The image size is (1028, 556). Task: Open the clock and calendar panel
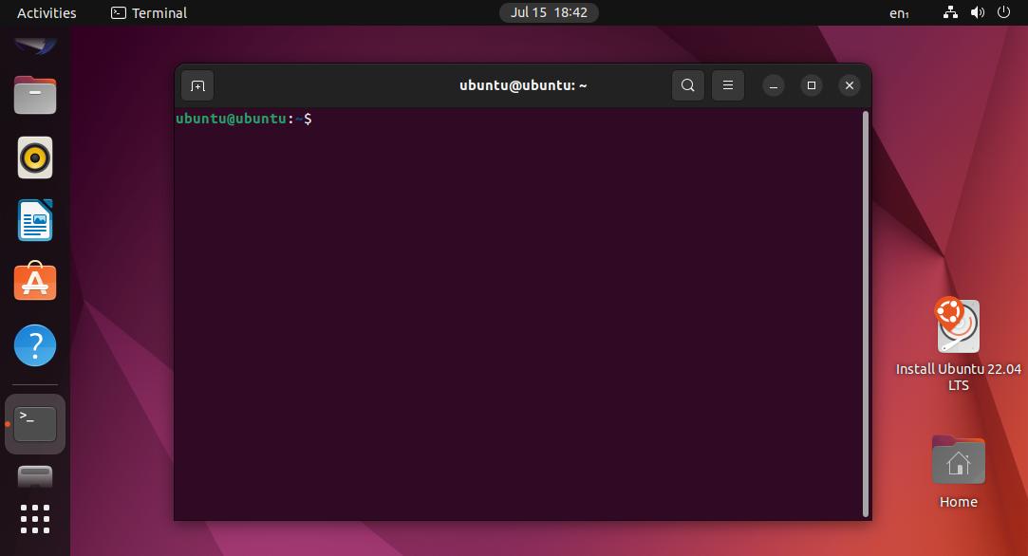[549, 13]
